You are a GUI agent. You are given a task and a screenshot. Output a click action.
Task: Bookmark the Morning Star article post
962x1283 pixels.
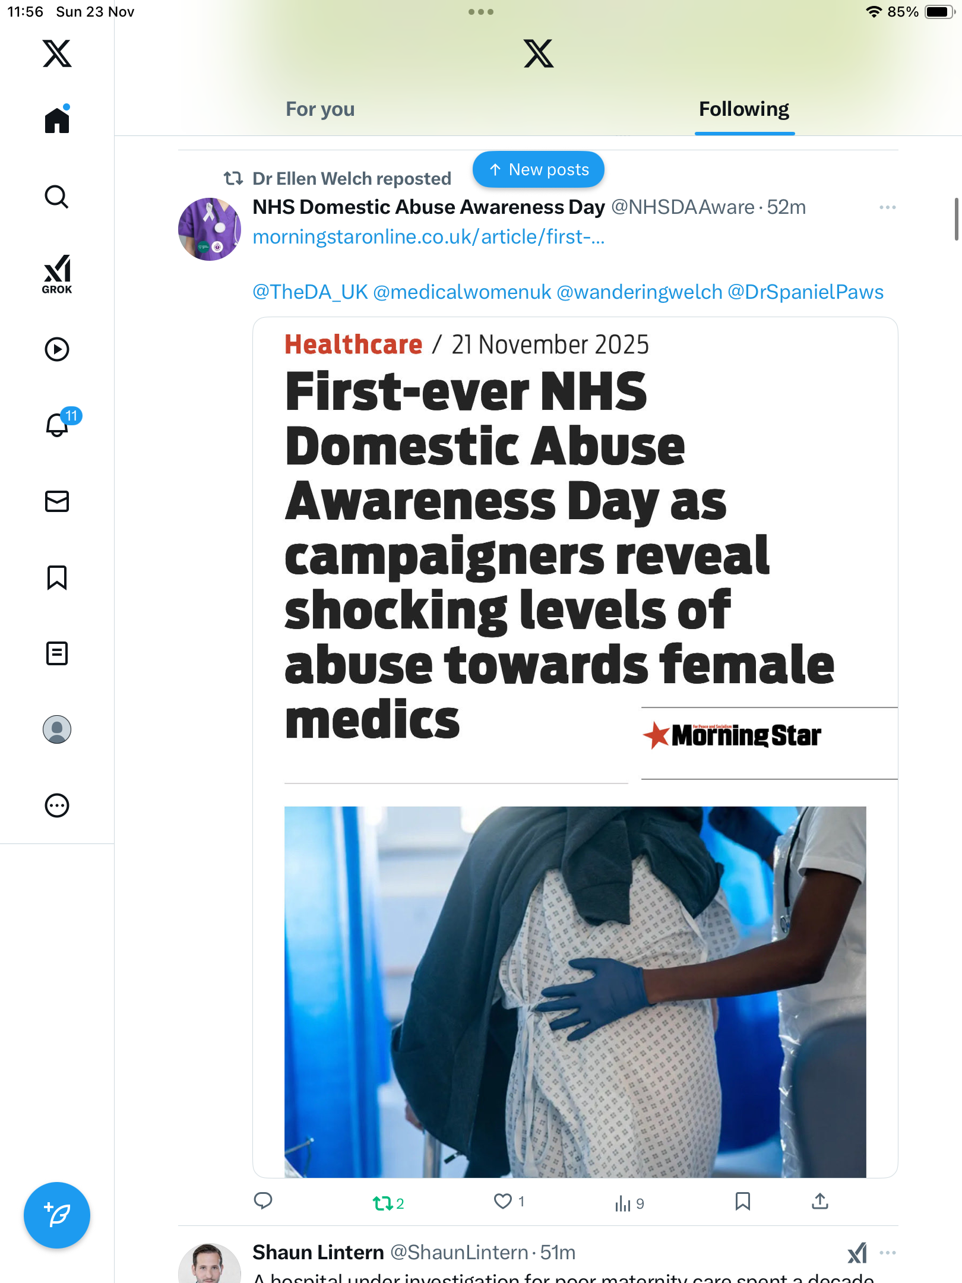(742, 1202)
